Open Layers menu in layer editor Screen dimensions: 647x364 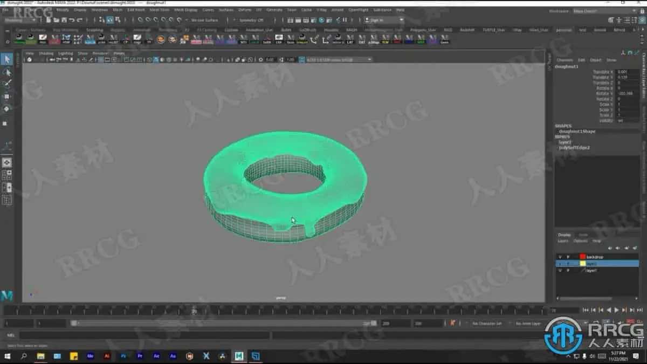[563, 241]
